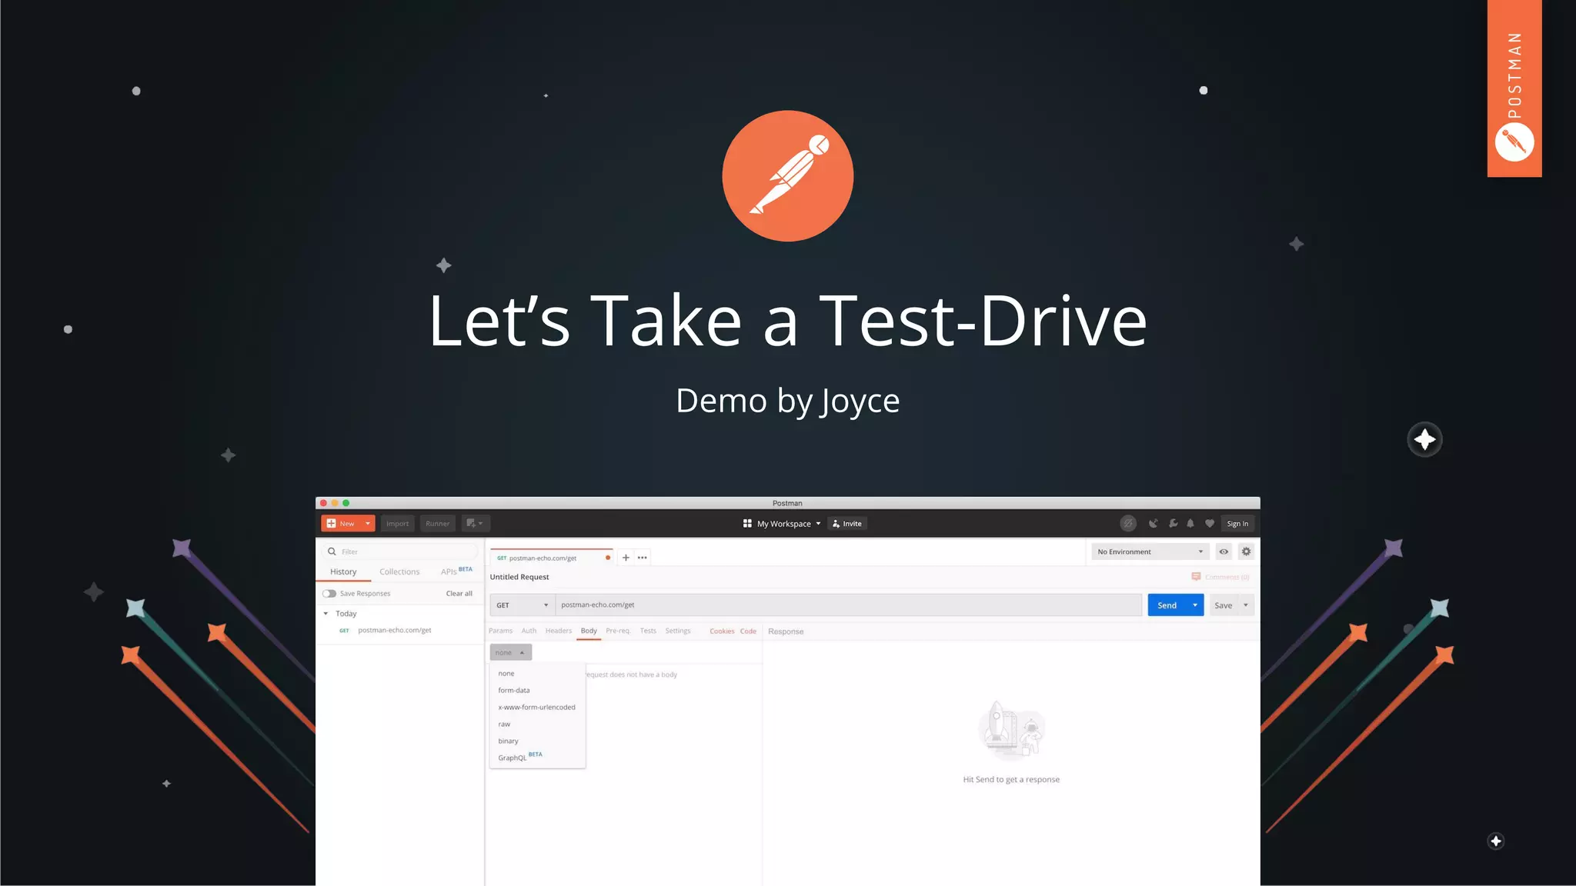Toggle the Save Responses switch
Viewport: 1576px width, 886px height.
point(329,594)
